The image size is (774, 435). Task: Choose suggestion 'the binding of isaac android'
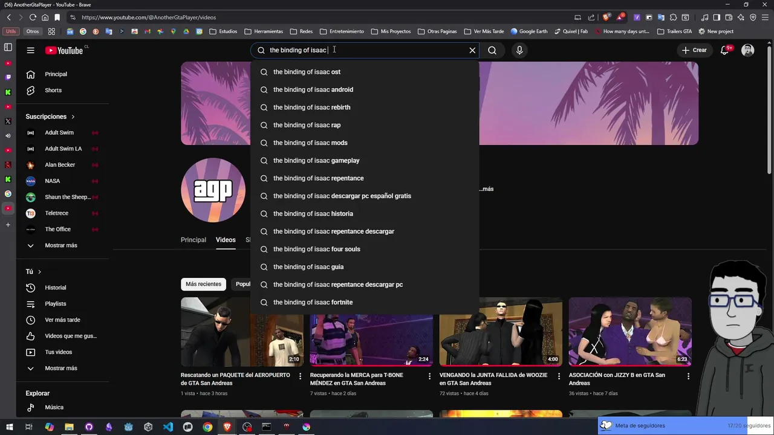pyautogui.click(x=365, y=89)
